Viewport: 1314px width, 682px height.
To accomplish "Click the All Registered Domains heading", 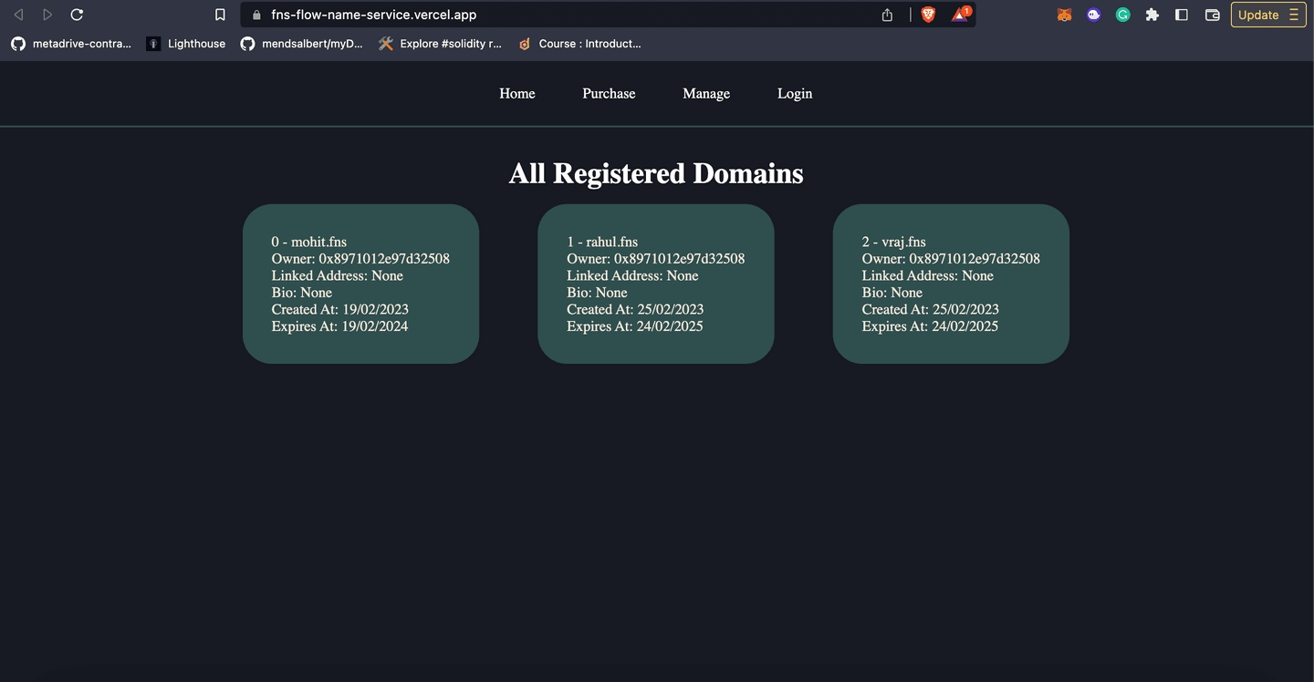I will coord(656,173).
